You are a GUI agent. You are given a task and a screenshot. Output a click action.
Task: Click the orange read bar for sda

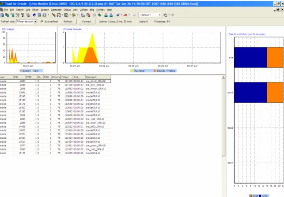[275, 57]
